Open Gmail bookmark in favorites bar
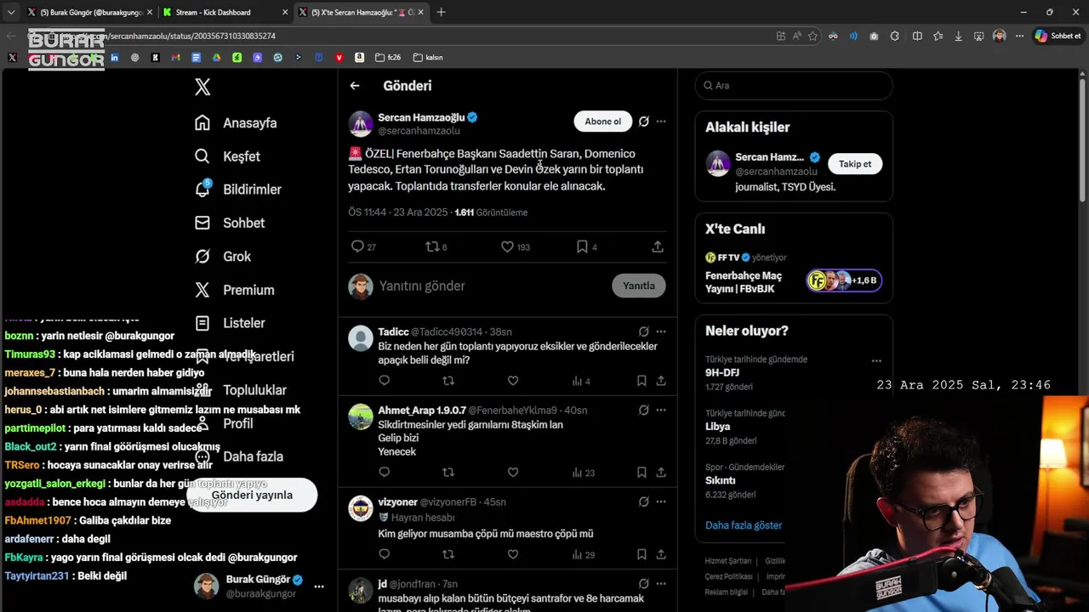Viewport: 1089px width, 612px height. [x=175, y=58]
